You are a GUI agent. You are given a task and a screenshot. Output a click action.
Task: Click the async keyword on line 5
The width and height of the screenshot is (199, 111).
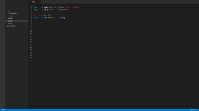point(61,18)
